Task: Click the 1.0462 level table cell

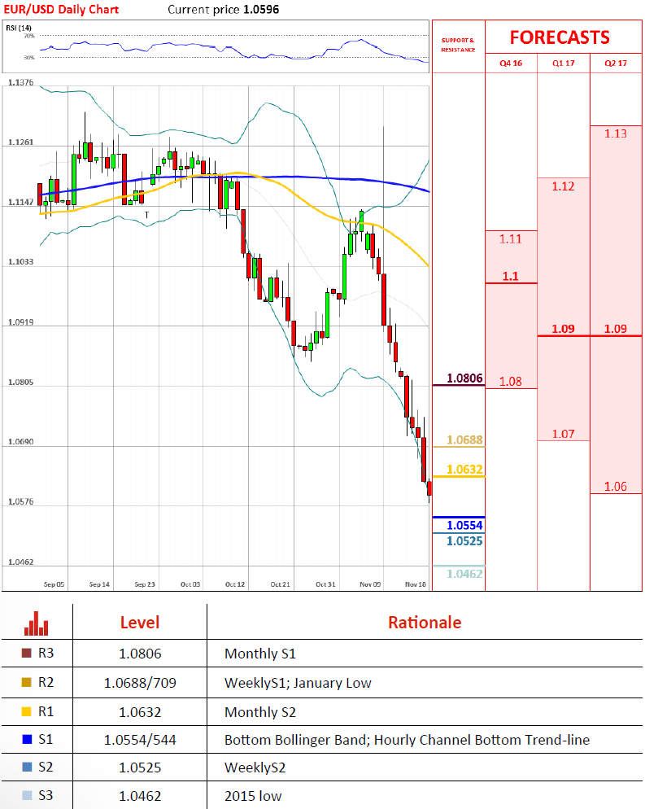Action: (140, 796)
